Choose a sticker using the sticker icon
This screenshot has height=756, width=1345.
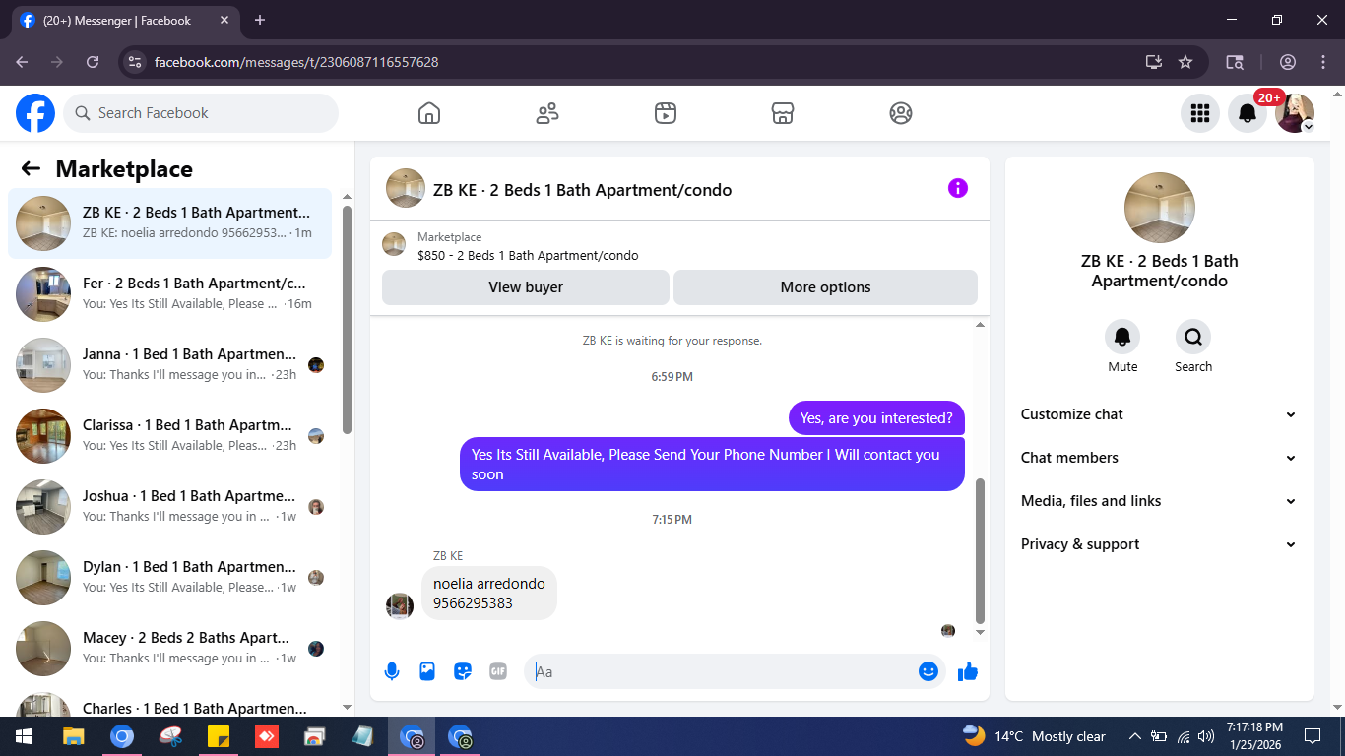click(x=463, y=671)
